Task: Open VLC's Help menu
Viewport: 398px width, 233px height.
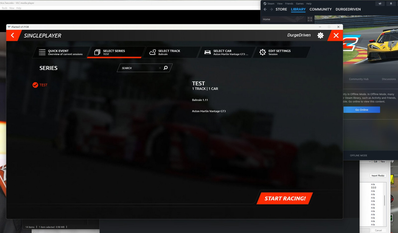Action: point(19,8)
